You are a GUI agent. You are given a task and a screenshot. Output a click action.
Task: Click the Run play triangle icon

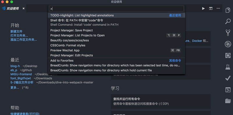(203, 9)
